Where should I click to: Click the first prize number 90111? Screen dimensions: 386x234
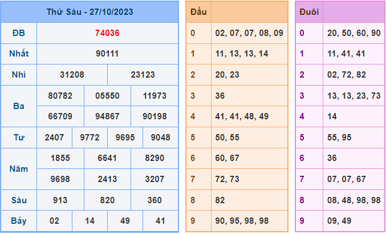coord(107,54)
